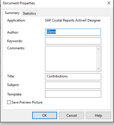Close the Document Properties dialog with X
Screen dimensions: 114x125
(x=109, y=3)
